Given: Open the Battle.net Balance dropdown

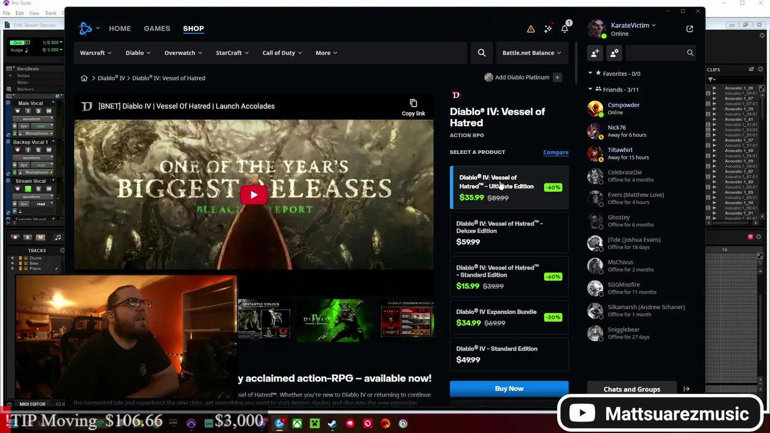Looking at the screenshot, I should 532,53.
